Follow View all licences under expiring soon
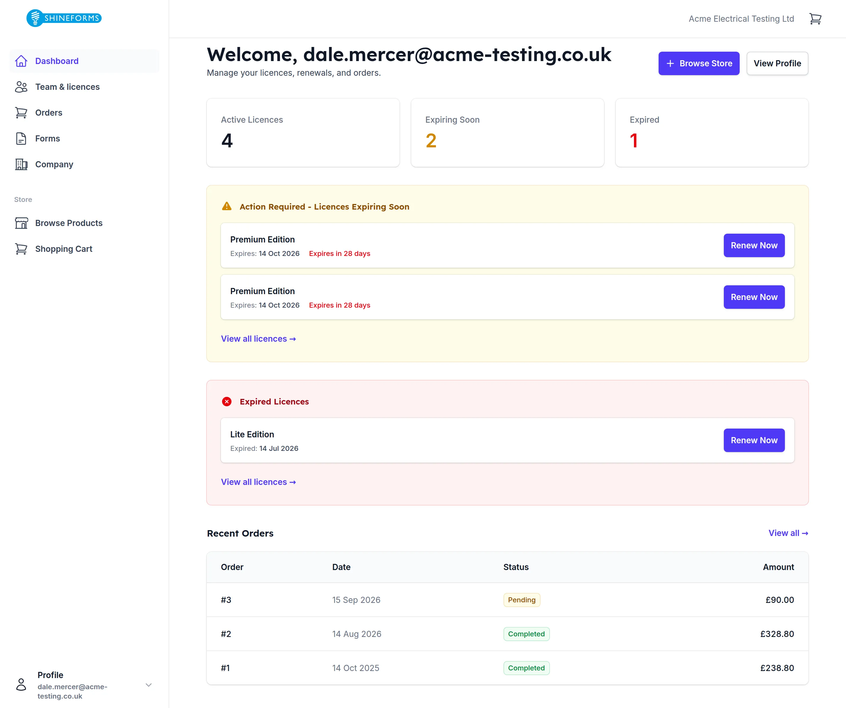This screenshot has width=846, height=708. [x=258, y=338]
